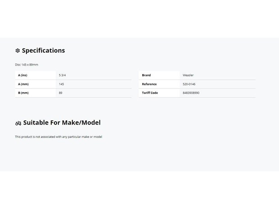Click the Specifications gear icon

tap(18, 51)
